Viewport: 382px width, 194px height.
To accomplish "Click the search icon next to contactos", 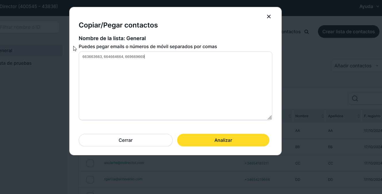I will click(306, 32).
